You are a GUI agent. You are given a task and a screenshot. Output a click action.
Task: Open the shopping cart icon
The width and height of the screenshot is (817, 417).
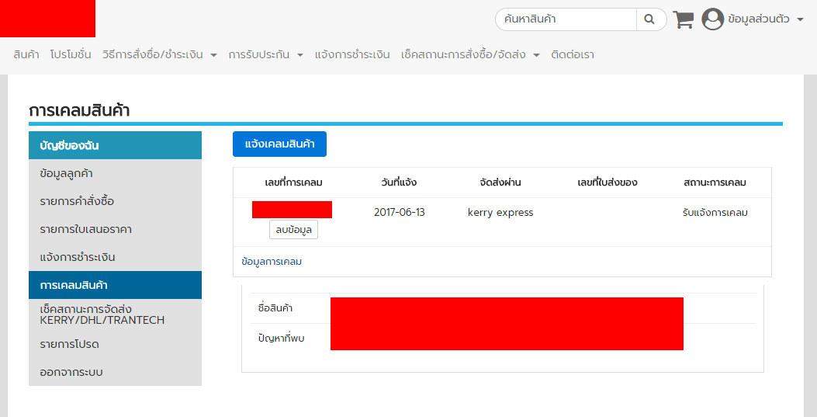[683, 20]
